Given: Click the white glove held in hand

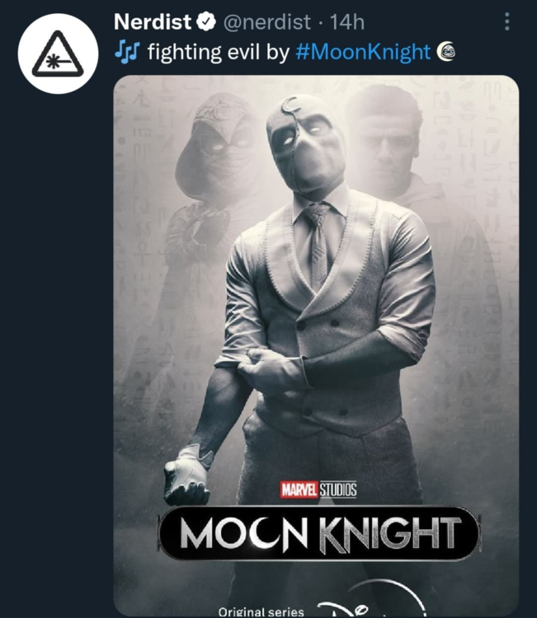Looking at the screenshot, I should click(x=186, y=476).
